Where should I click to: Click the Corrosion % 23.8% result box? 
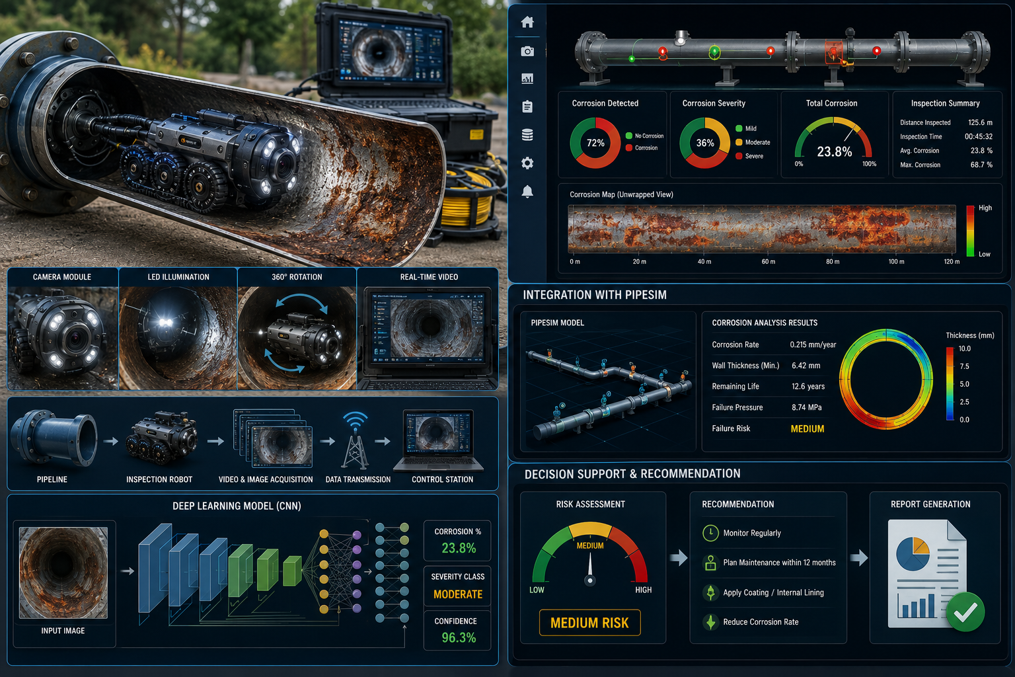point(458,541)
